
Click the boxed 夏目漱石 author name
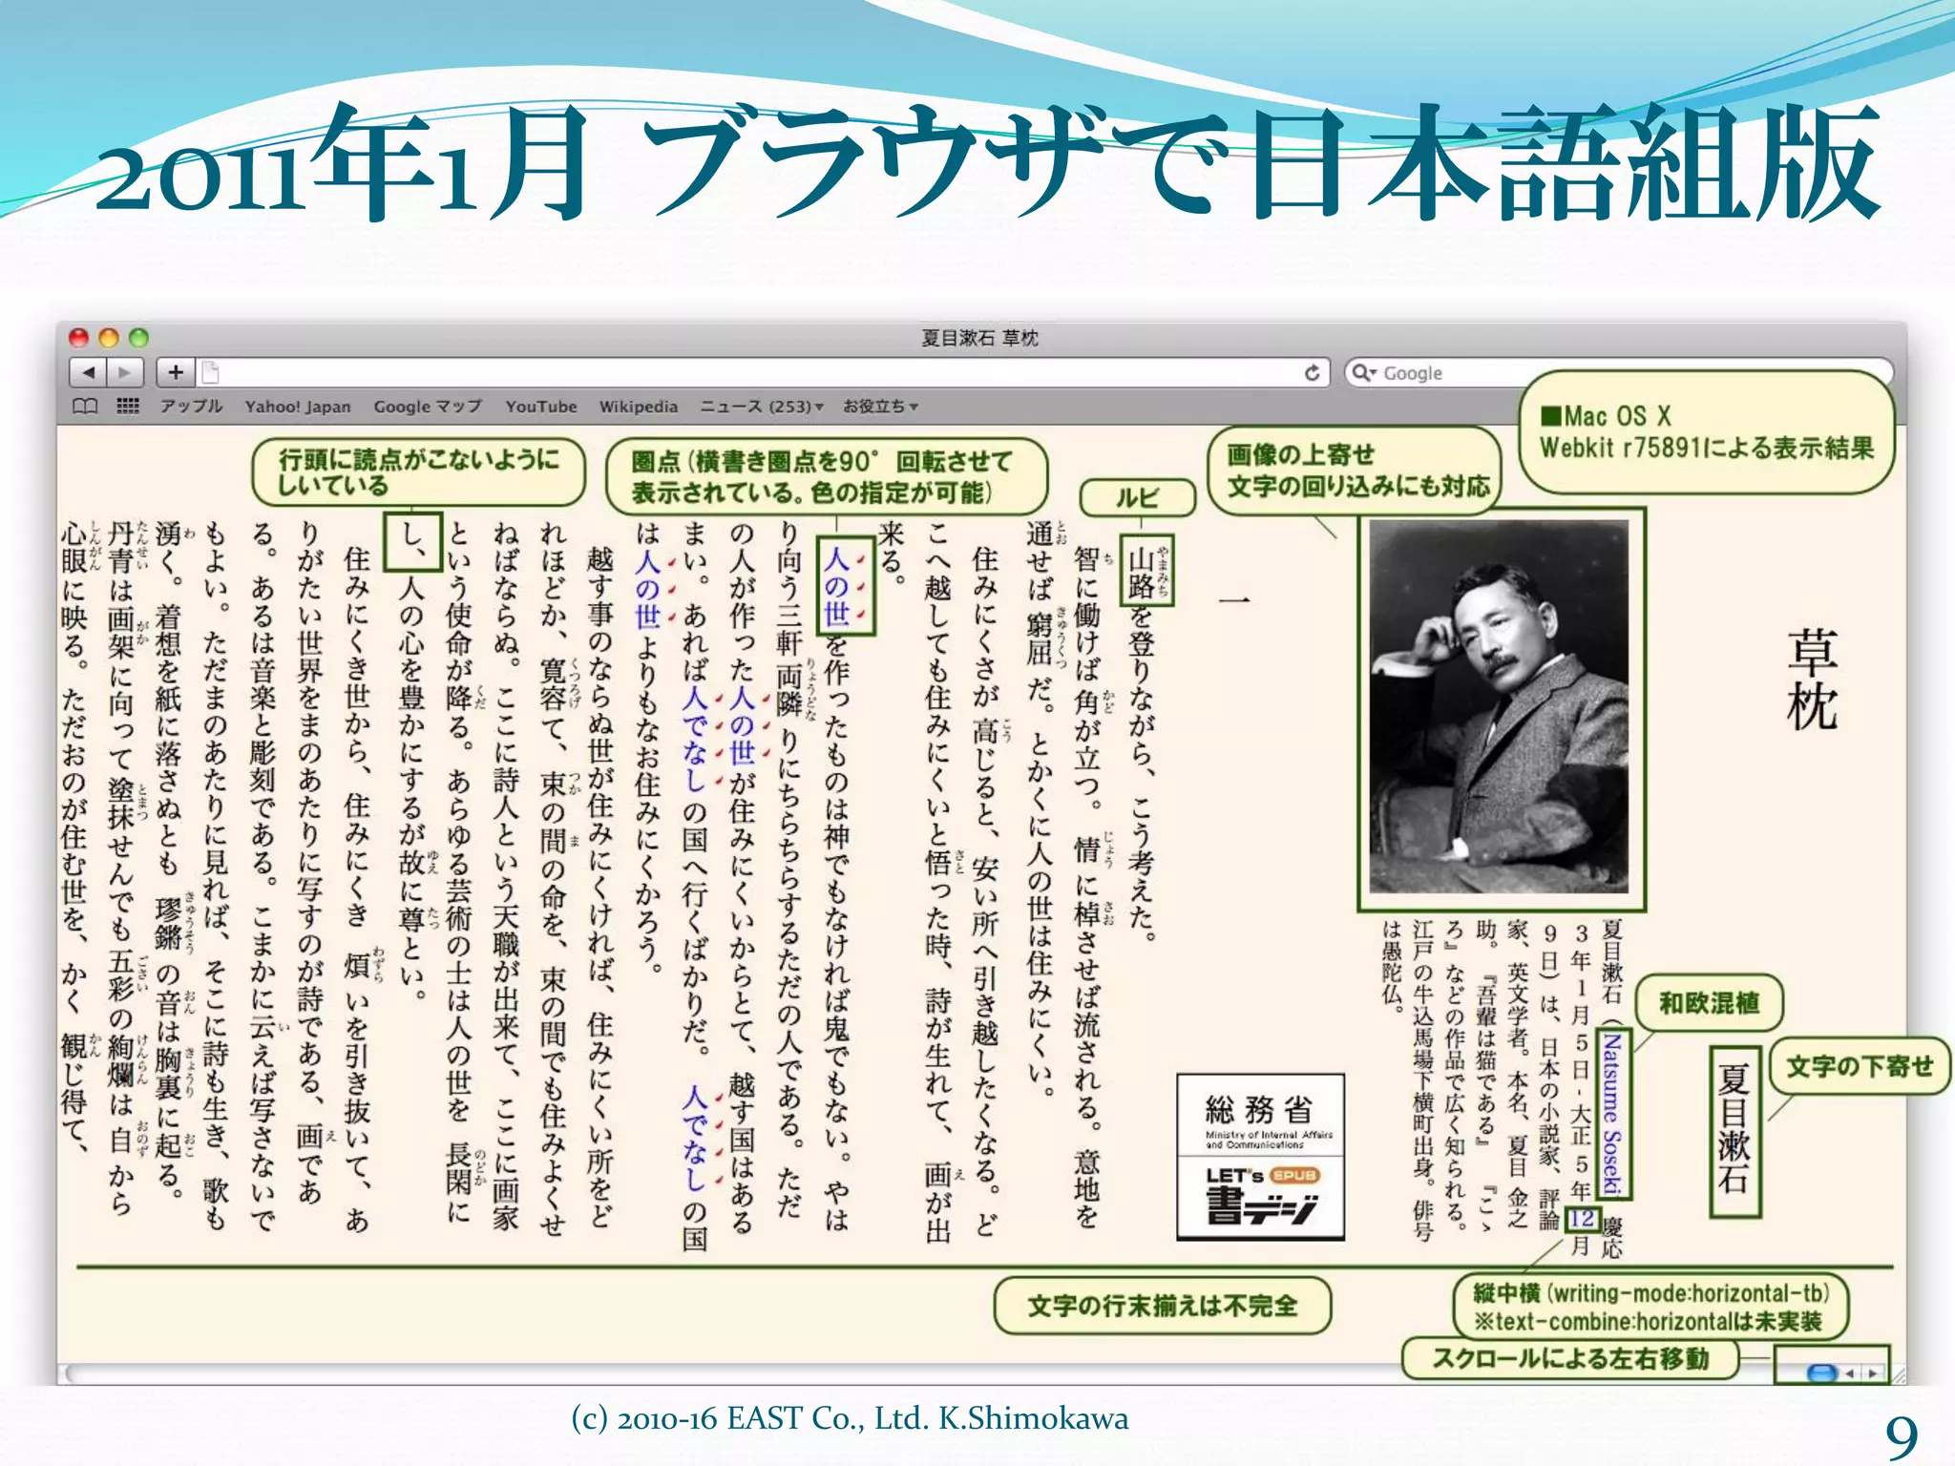pyautogui.click(x=1734, y=1130)
